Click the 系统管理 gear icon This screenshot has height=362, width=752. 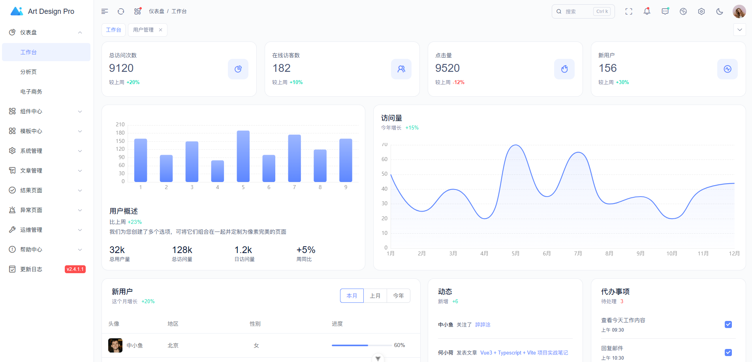12,151
